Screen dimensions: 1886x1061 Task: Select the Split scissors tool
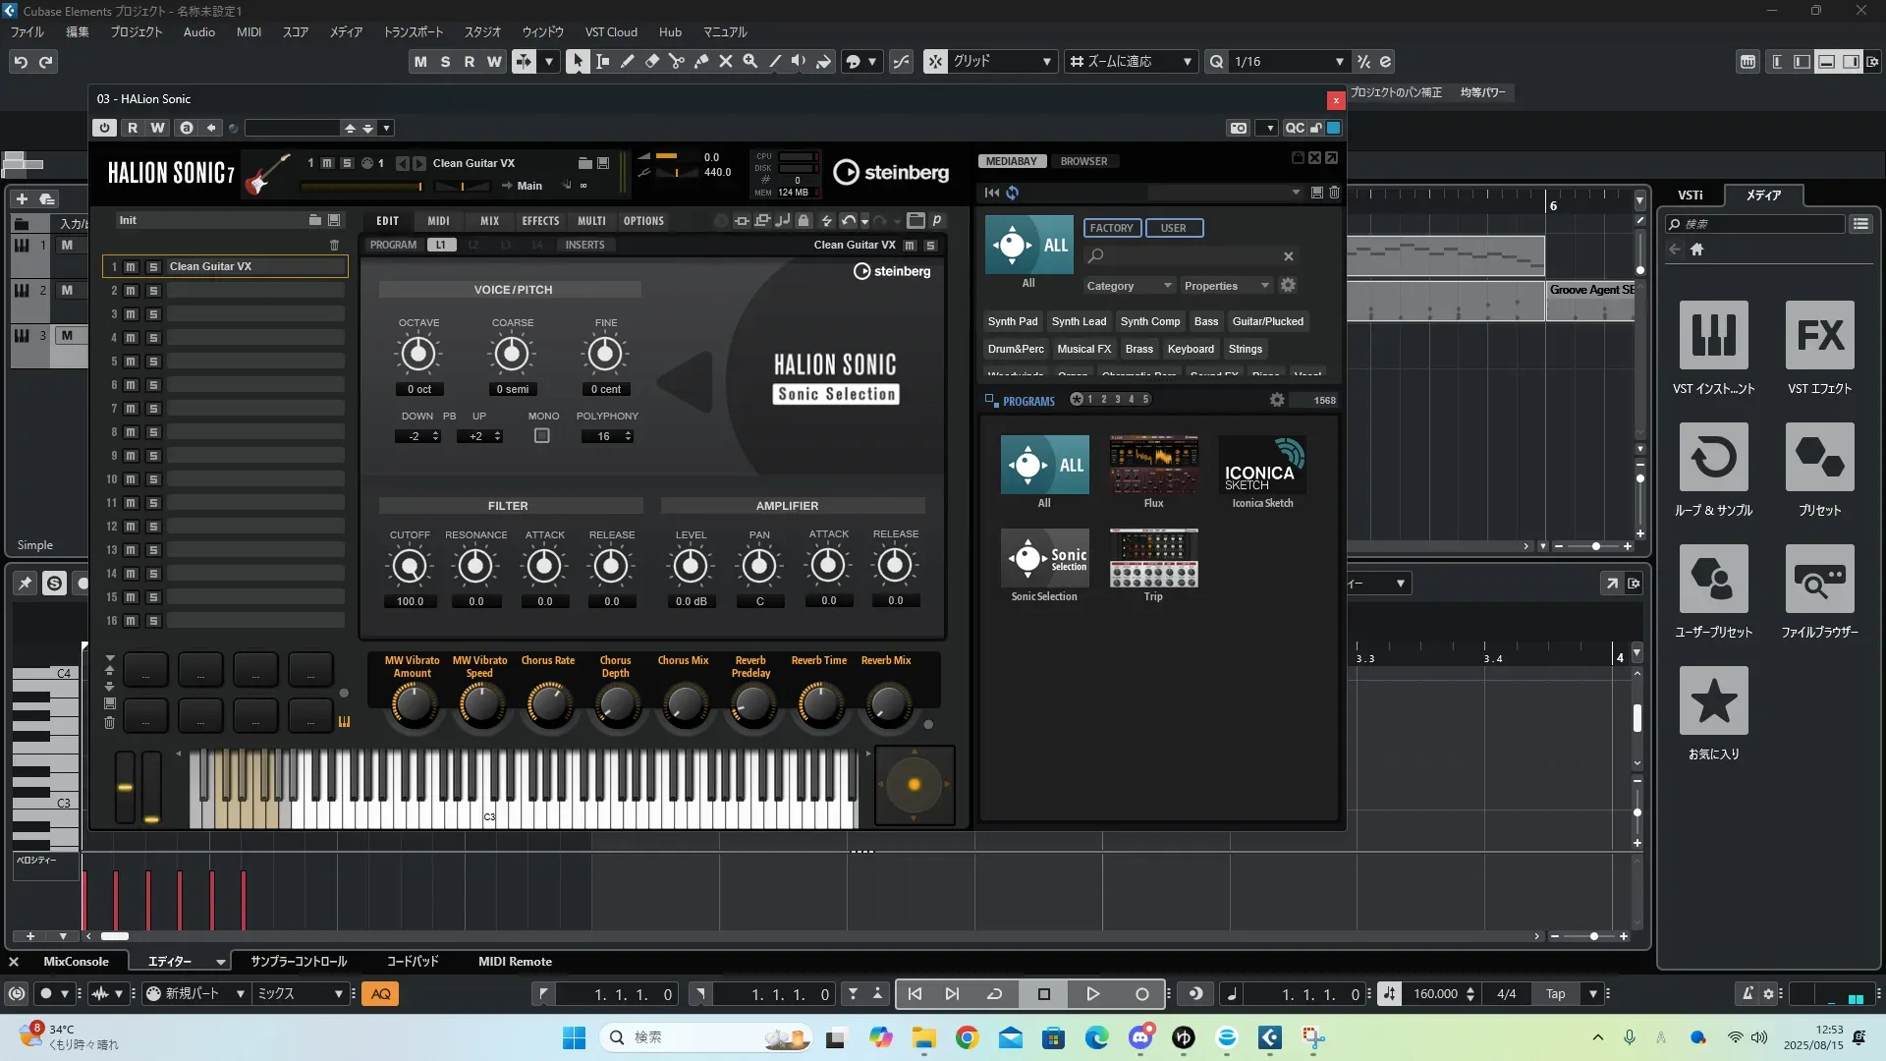676,61
